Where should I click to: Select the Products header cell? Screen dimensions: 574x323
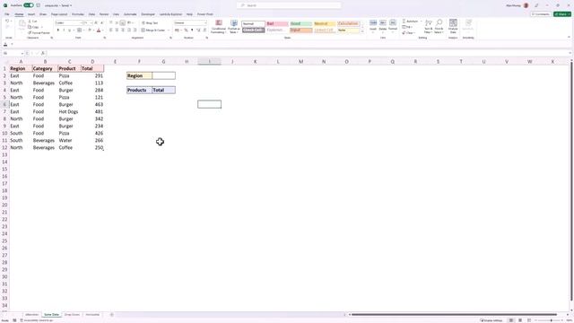point(139,90)
